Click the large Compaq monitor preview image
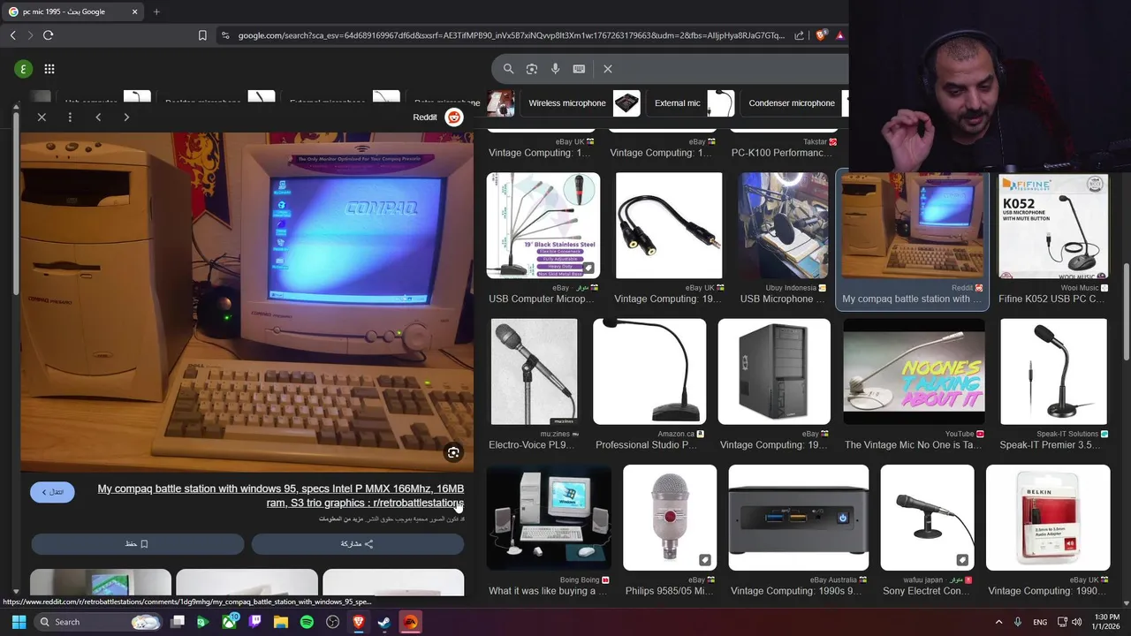The width and height of the screenshot is (1131, 636). [x=247, y=302]
